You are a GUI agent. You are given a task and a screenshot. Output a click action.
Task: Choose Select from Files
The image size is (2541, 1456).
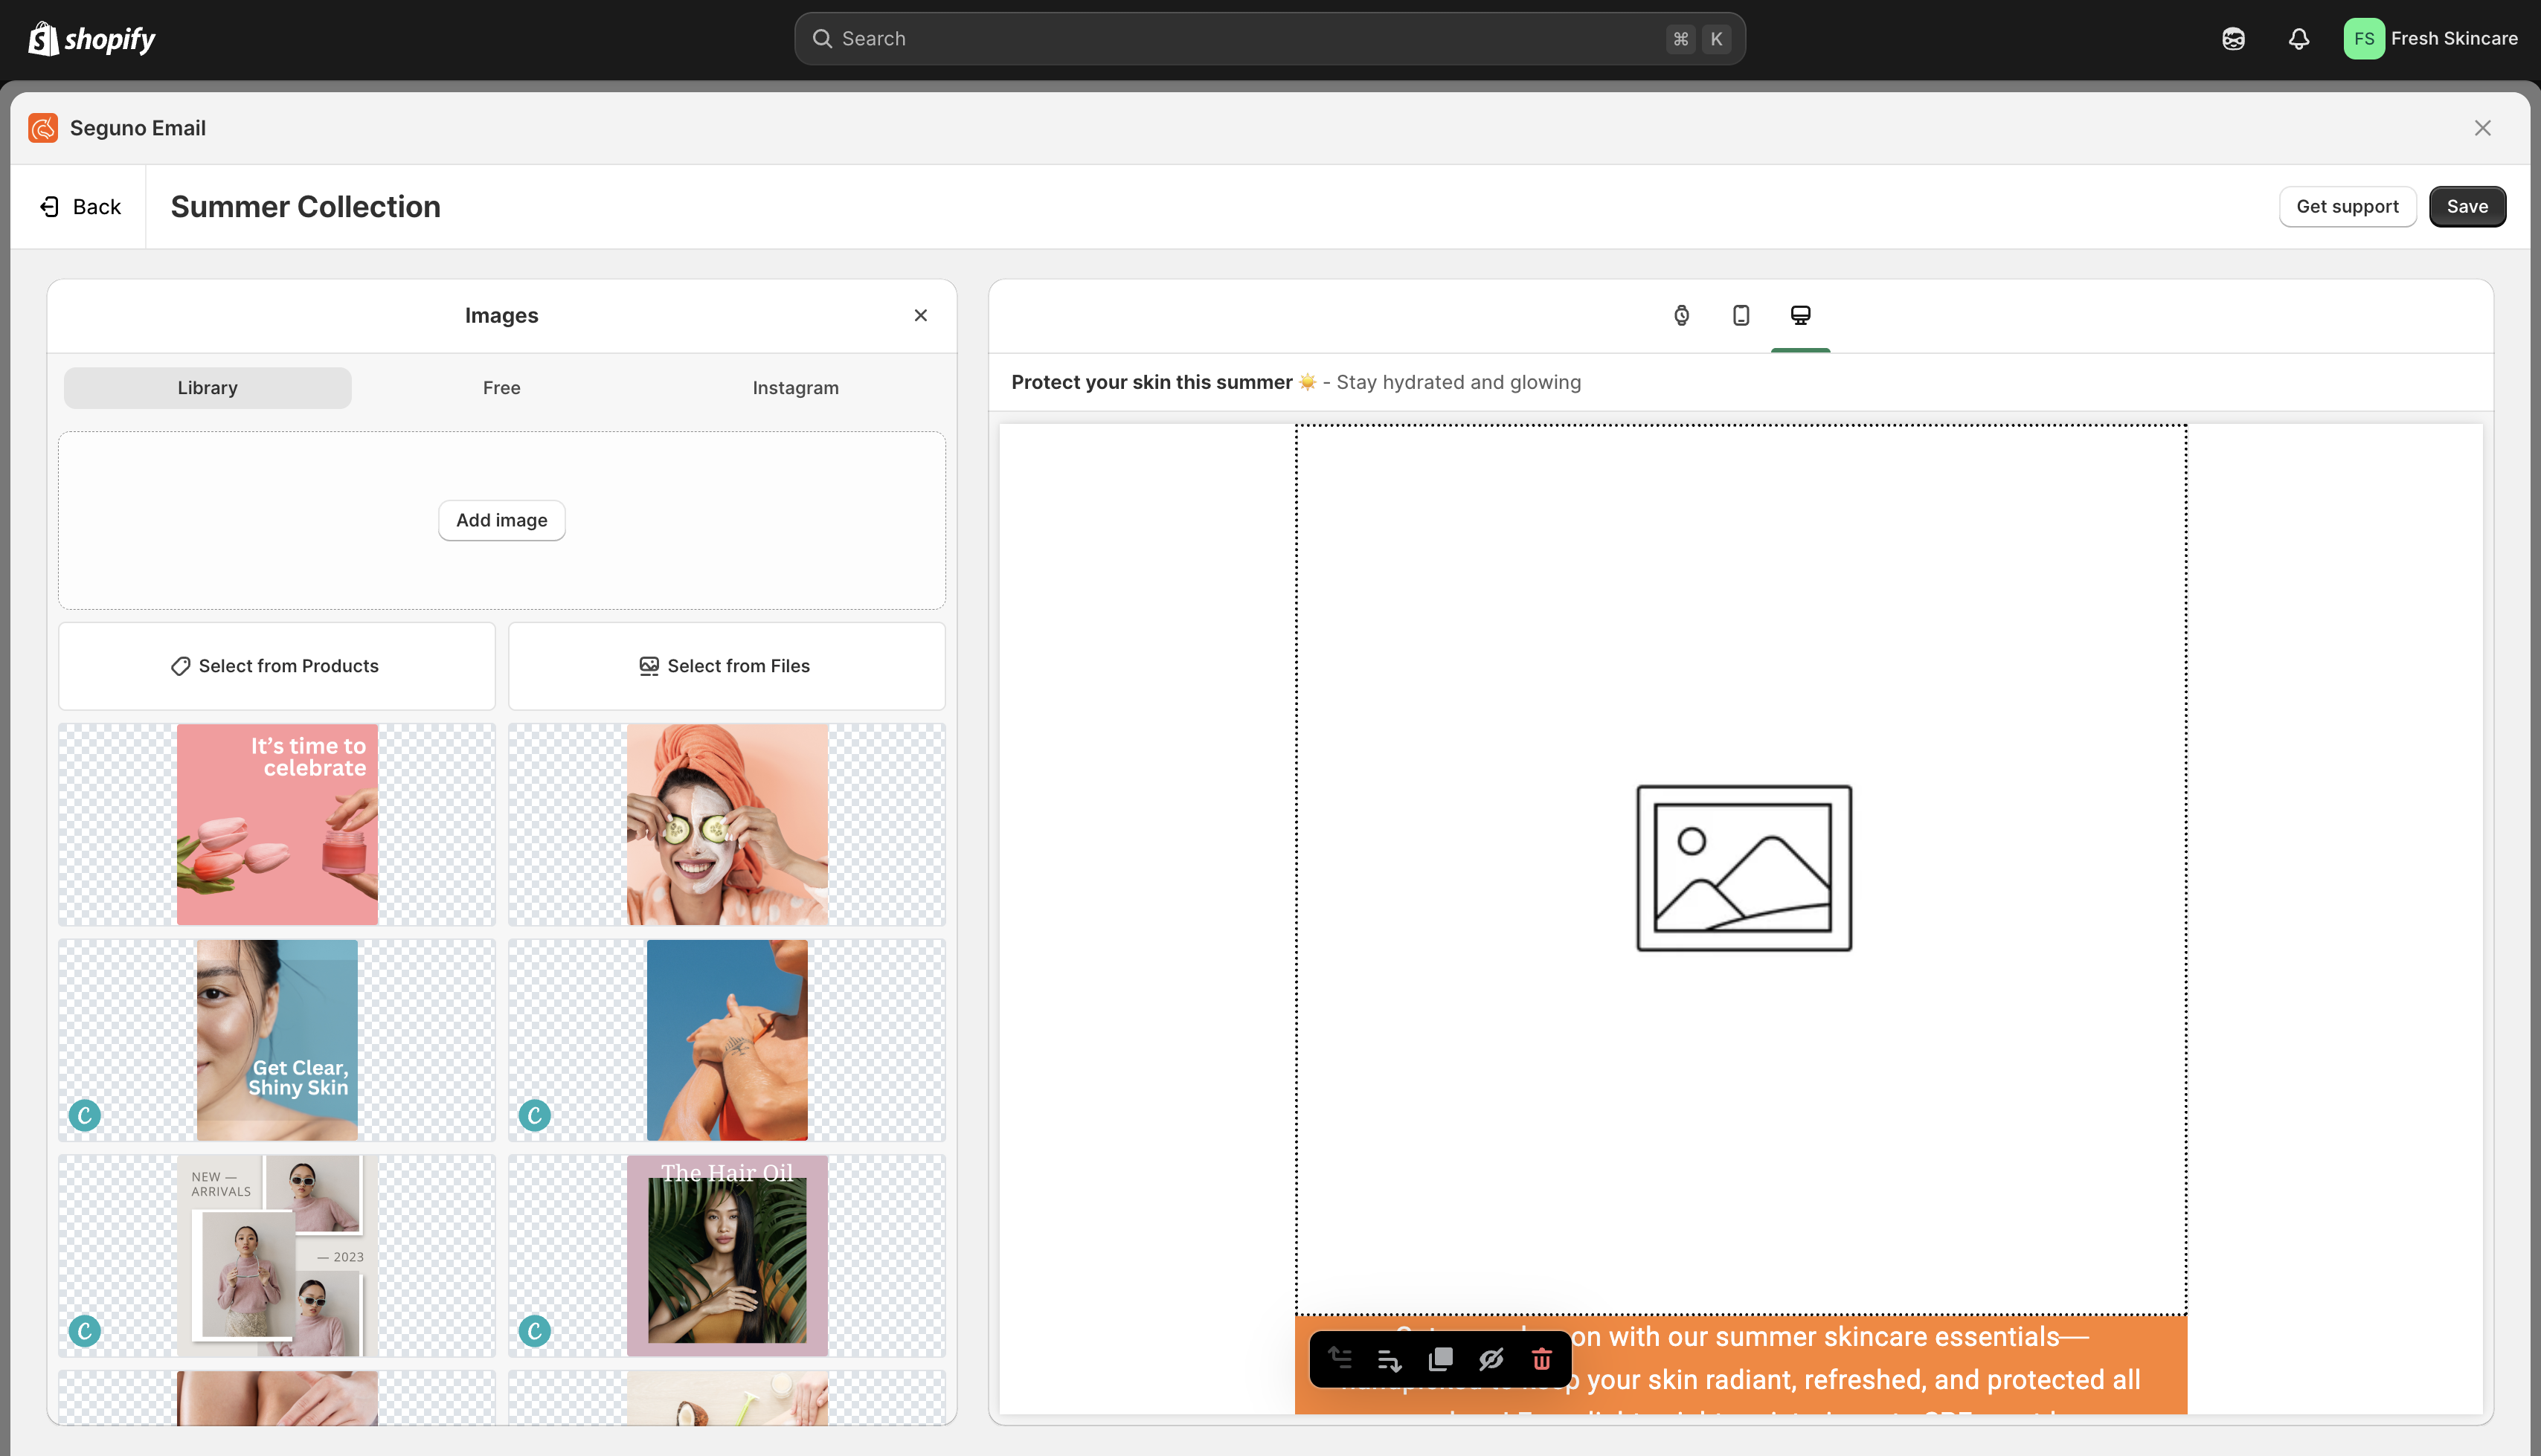click(726, 666)
